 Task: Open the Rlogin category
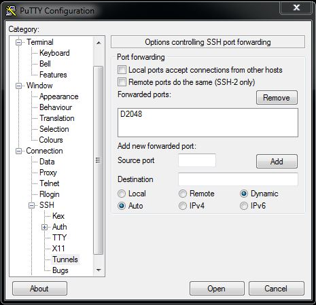pyautogui.click(x=50, y=194)
